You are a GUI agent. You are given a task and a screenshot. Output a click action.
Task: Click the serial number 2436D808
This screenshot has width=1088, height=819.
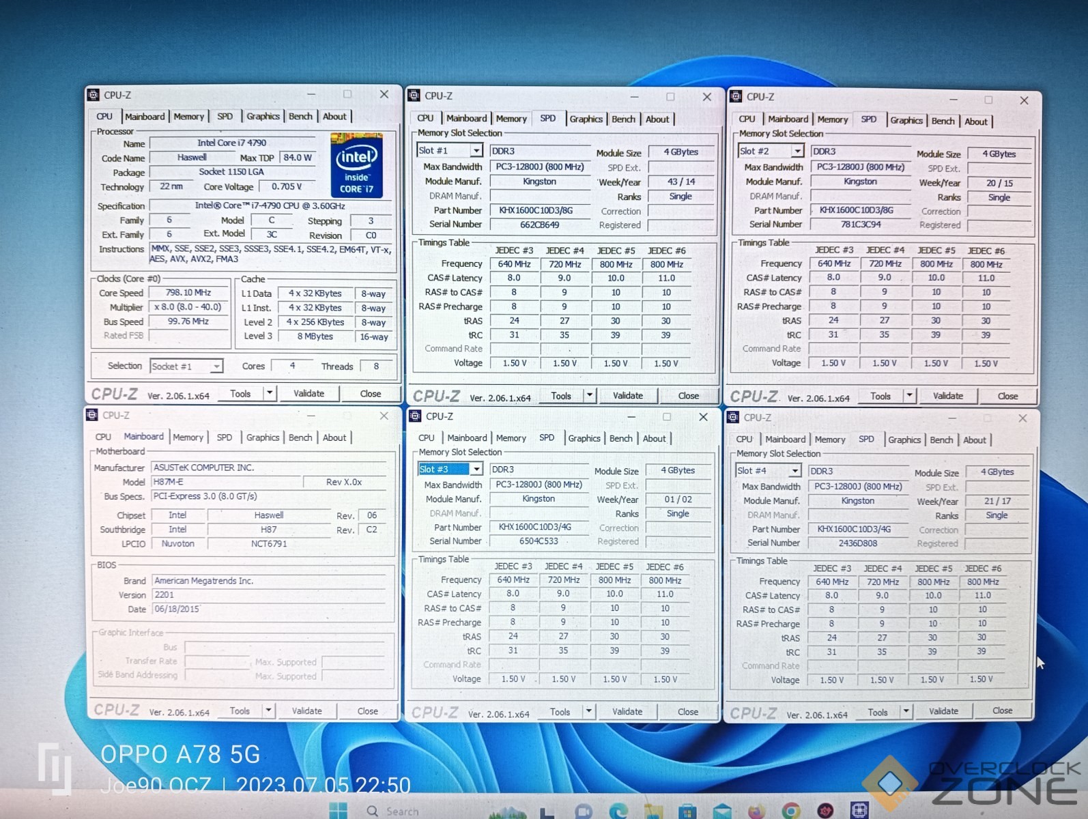[858, 543]
